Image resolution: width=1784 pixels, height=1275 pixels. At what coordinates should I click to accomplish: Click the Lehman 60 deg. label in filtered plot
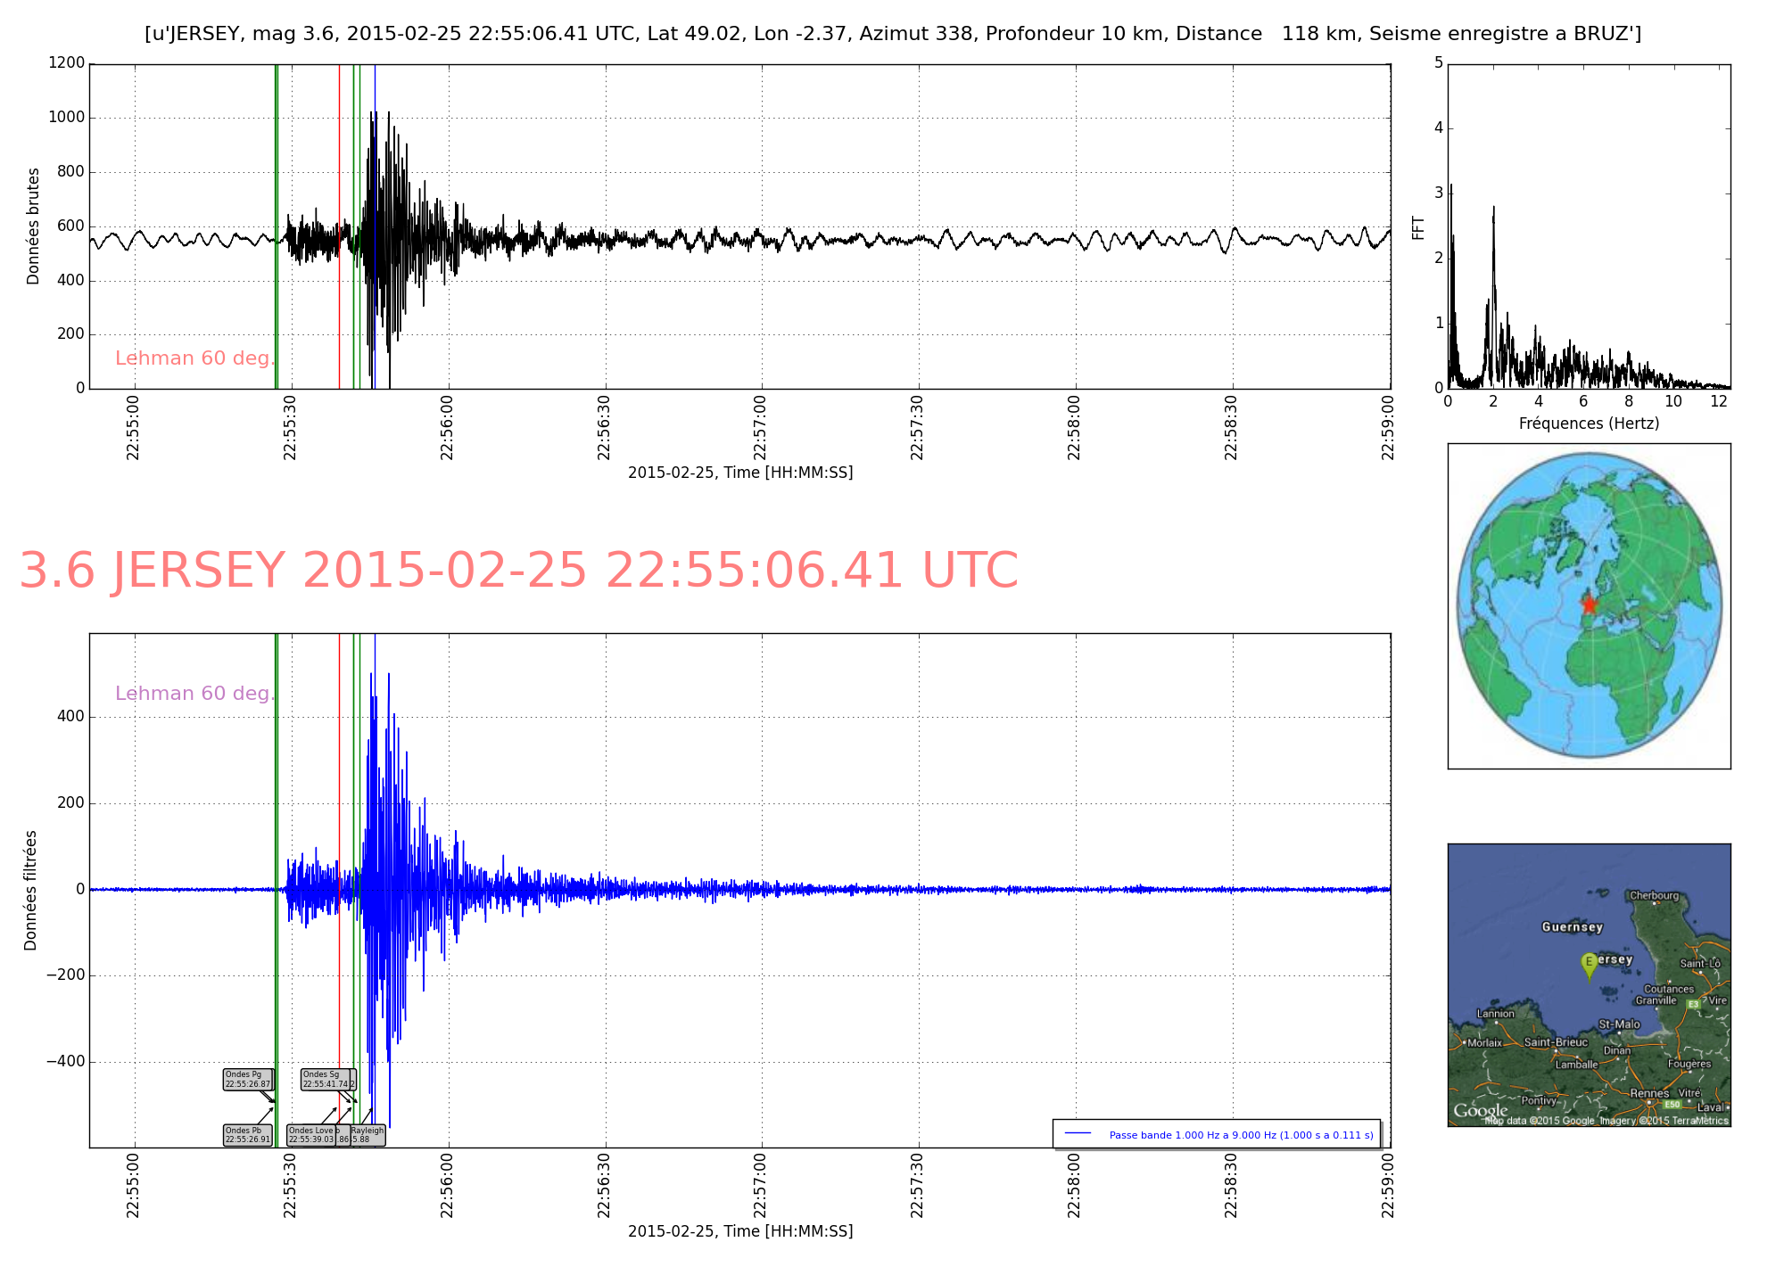[x=194, y=694]
